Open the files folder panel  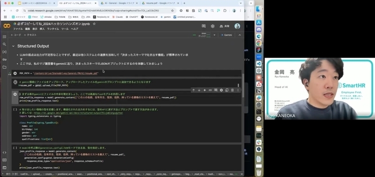point(4,67)
